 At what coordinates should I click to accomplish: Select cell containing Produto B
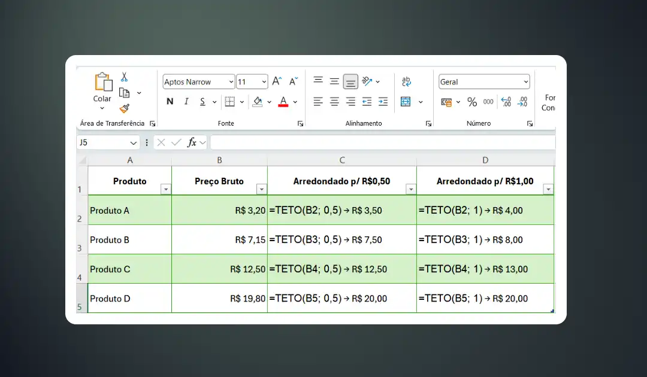[129, 240]
